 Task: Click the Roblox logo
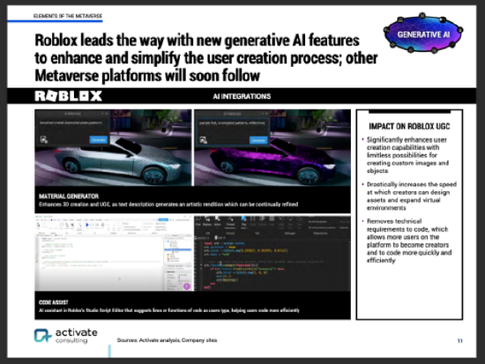point(69,96)
